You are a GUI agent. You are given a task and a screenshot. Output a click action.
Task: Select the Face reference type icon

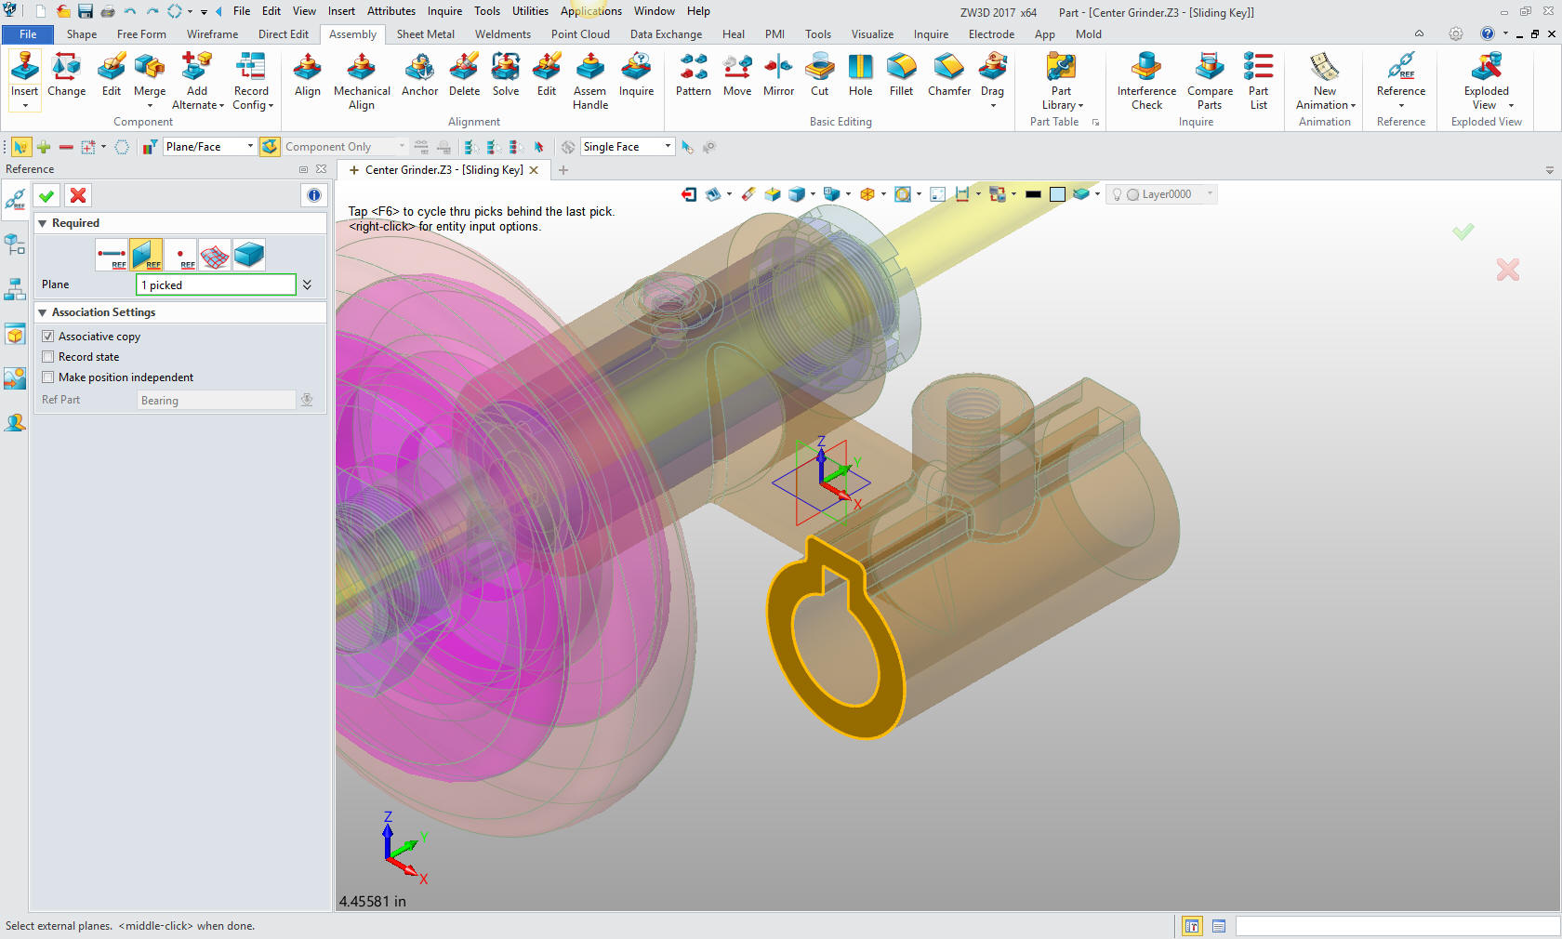[x=215, y=254]
